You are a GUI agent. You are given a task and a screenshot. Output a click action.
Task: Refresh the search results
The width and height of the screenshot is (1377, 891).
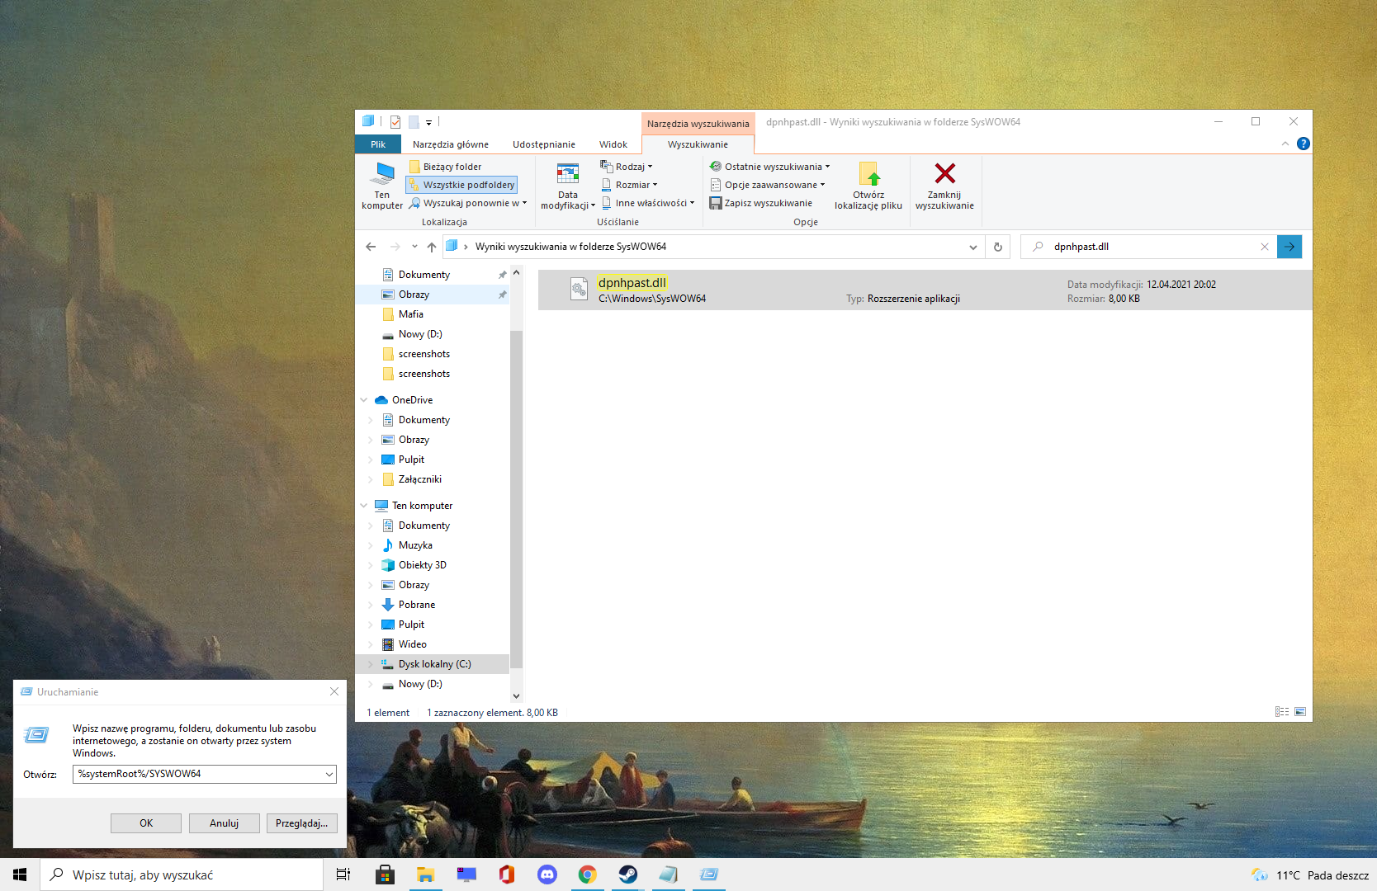(x=998, y=247)
